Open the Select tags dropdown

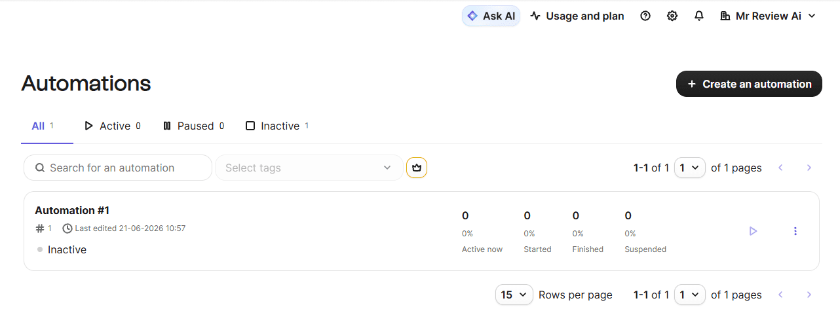[309, 168]
